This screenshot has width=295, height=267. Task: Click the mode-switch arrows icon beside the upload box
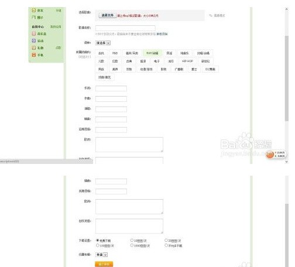click(x=211, y=15)
